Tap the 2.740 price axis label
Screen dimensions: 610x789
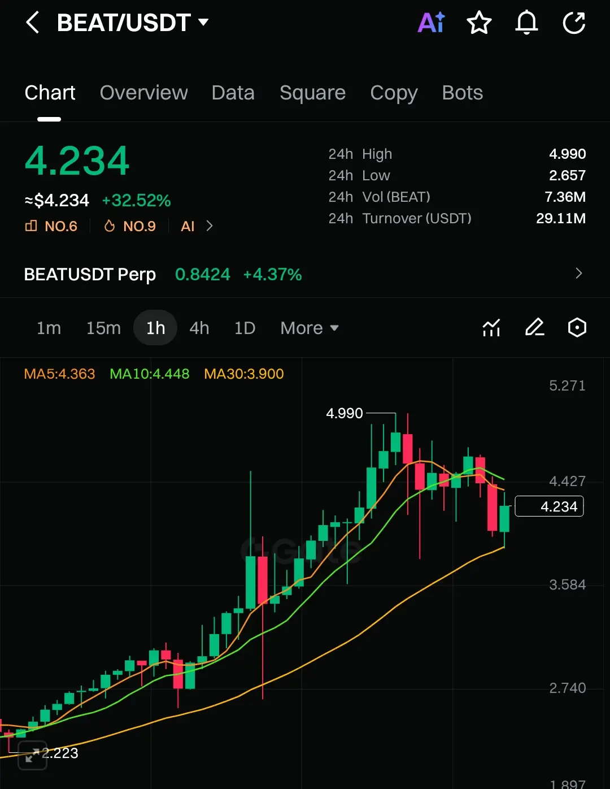pos(567,688)
